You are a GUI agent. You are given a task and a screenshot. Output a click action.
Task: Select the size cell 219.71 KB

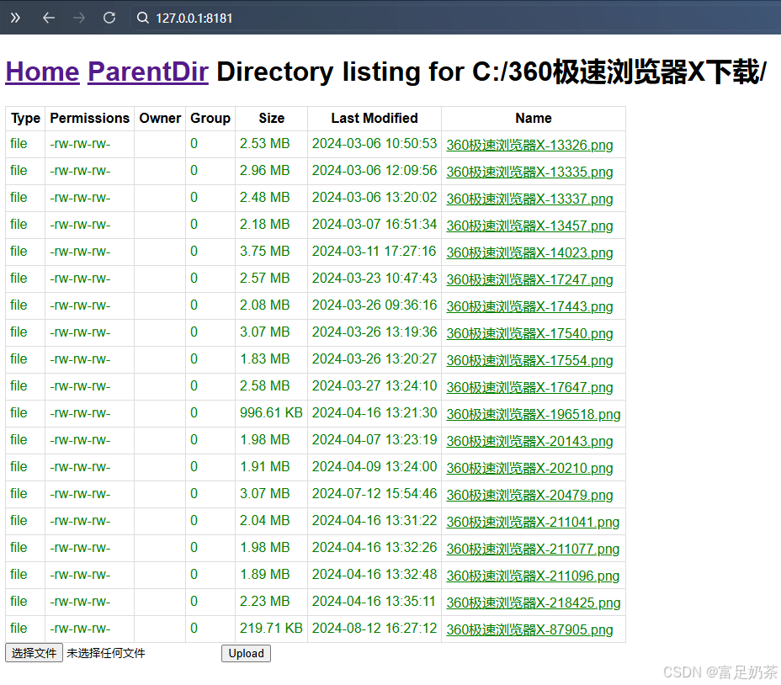271,628
